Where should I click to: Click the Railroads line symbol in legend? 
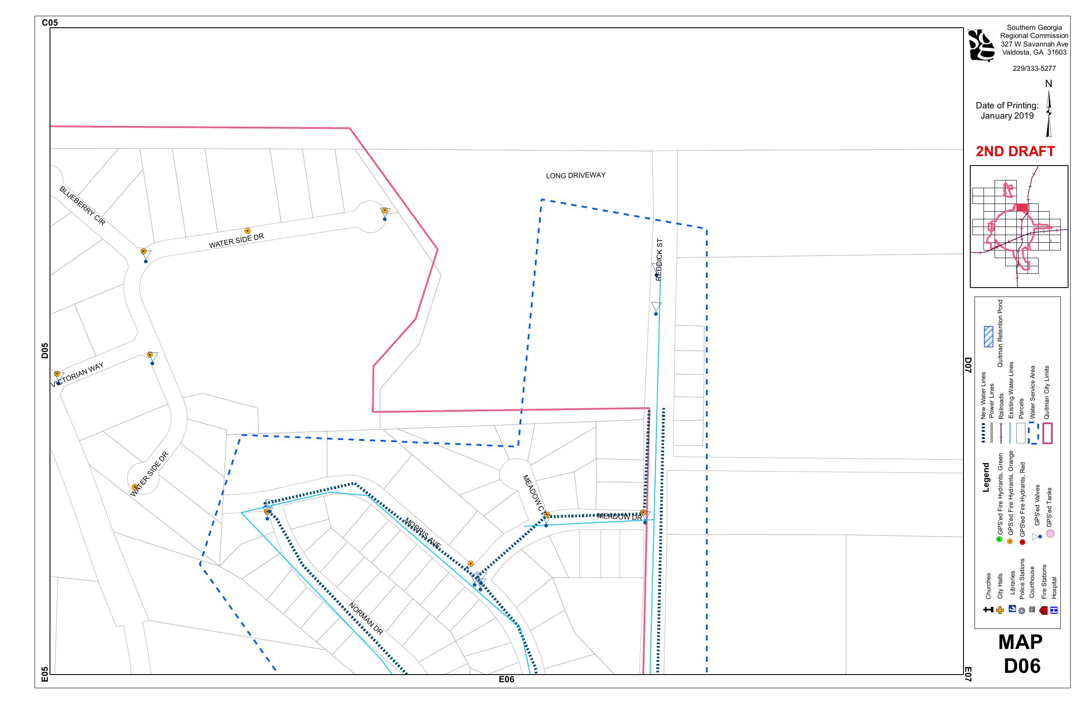pyautogui.click(x=1001, y=433)
